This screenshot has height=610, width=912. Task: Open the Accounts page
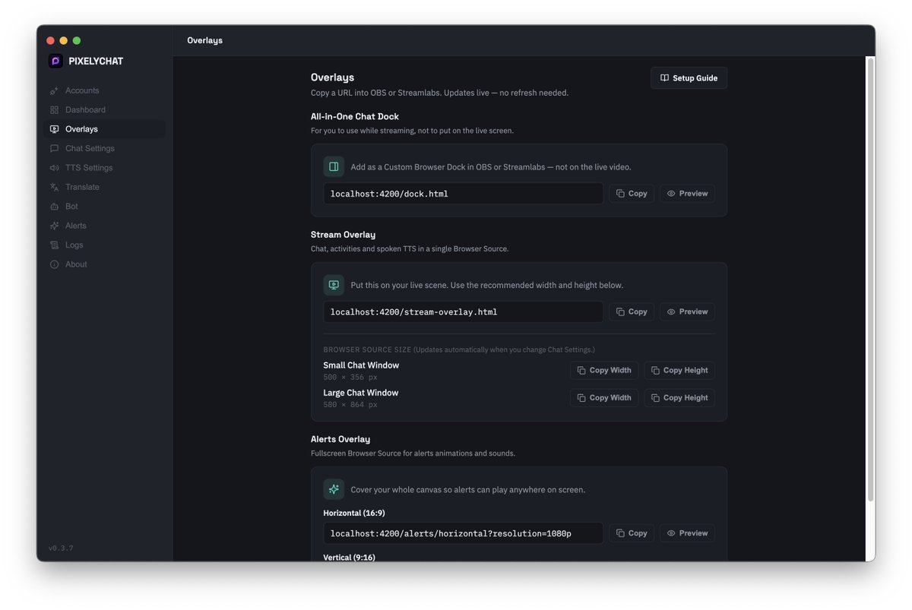pos(105,90)
